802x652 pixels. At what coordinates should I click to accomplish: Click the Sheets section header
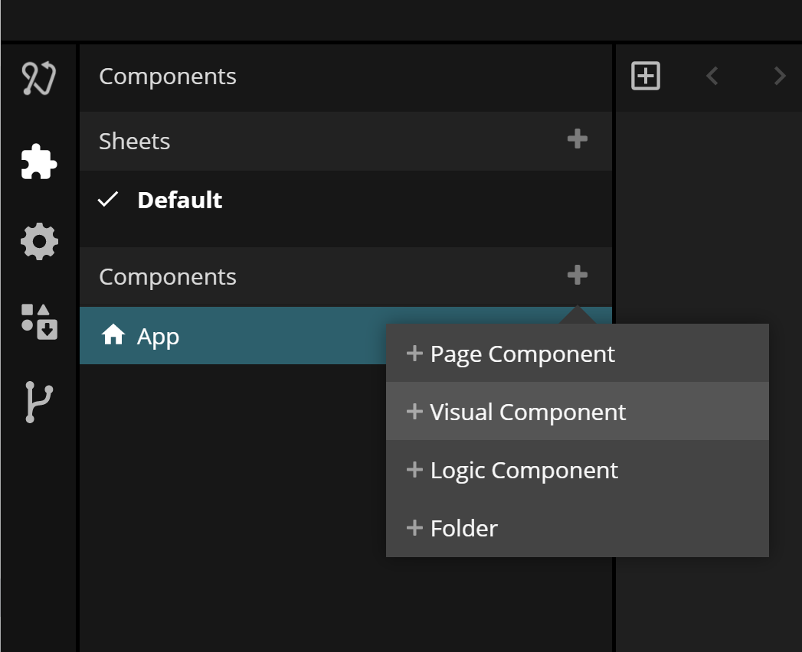pyautogui.click(x=135, y=142)
